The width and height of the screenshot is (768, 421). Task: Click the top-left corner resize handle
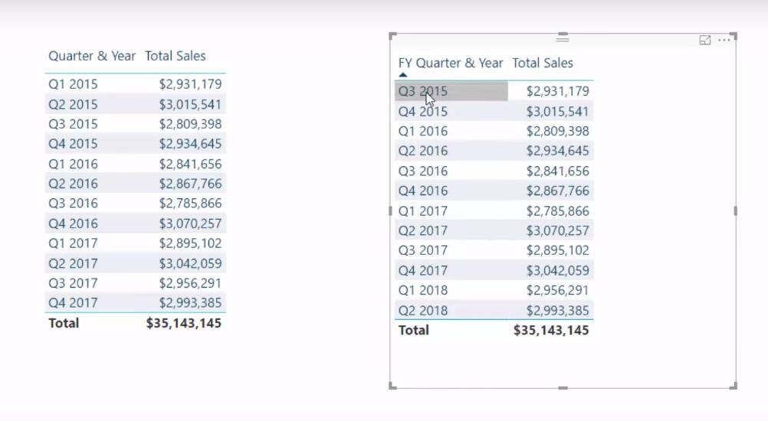point(392,36)
